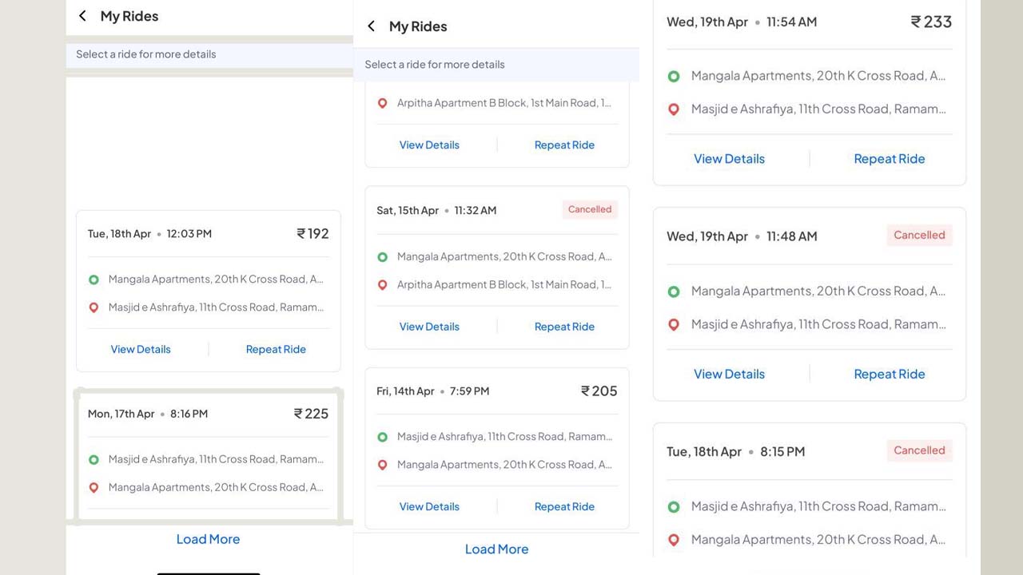
Task: View Details for Fri 14th Apr ride
Action: point(429,506)
